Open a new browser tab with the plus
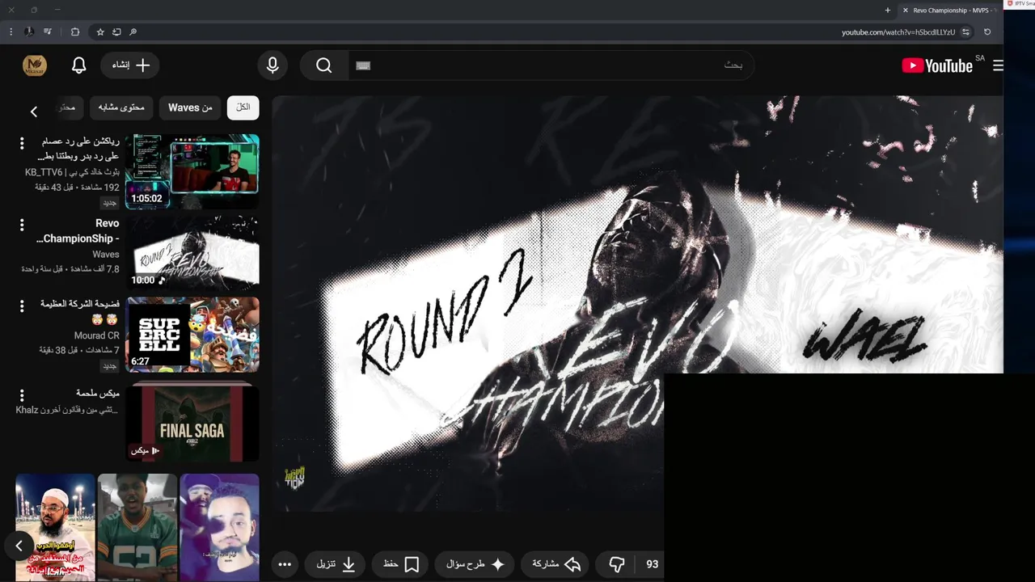The height and width of the screenshot is (582, 1035). 888,11
